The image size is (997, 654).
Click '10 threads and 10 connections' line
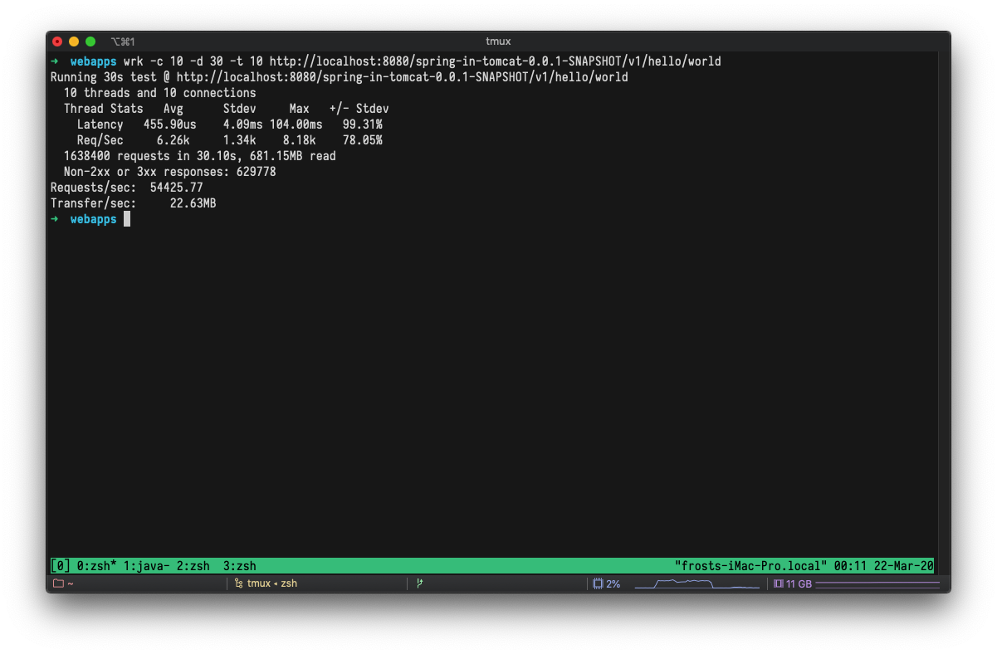click(160, 93)
